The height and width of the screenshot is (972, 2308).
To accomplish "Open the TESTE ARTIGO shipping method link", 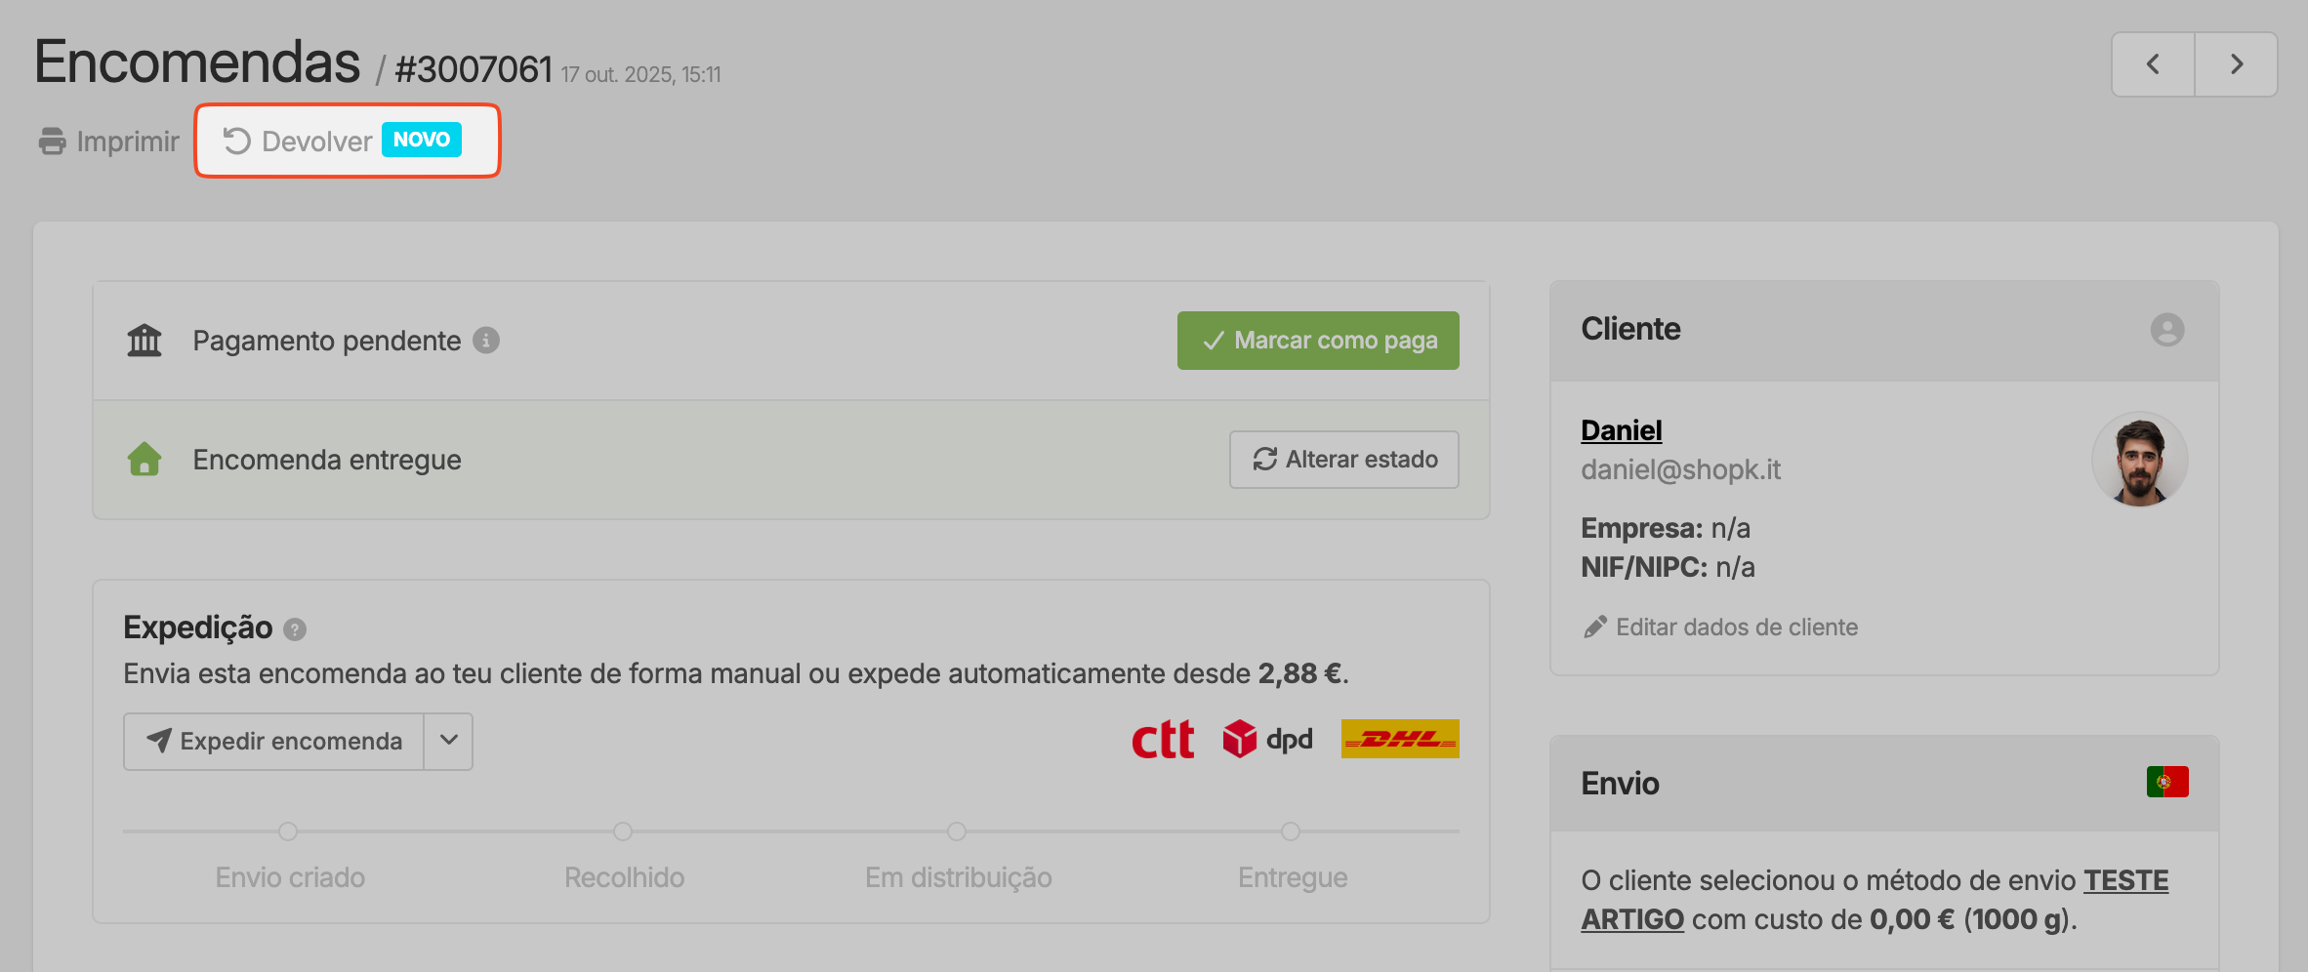I will [x=2124, y=881].
